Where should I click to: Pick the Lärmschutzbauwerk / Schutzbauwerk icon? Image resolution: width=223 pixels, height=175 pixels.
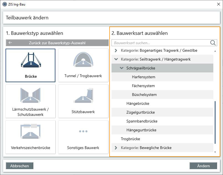30,101
